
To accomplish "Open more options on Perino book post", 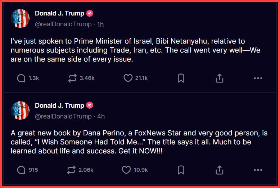I will [258, 170].
